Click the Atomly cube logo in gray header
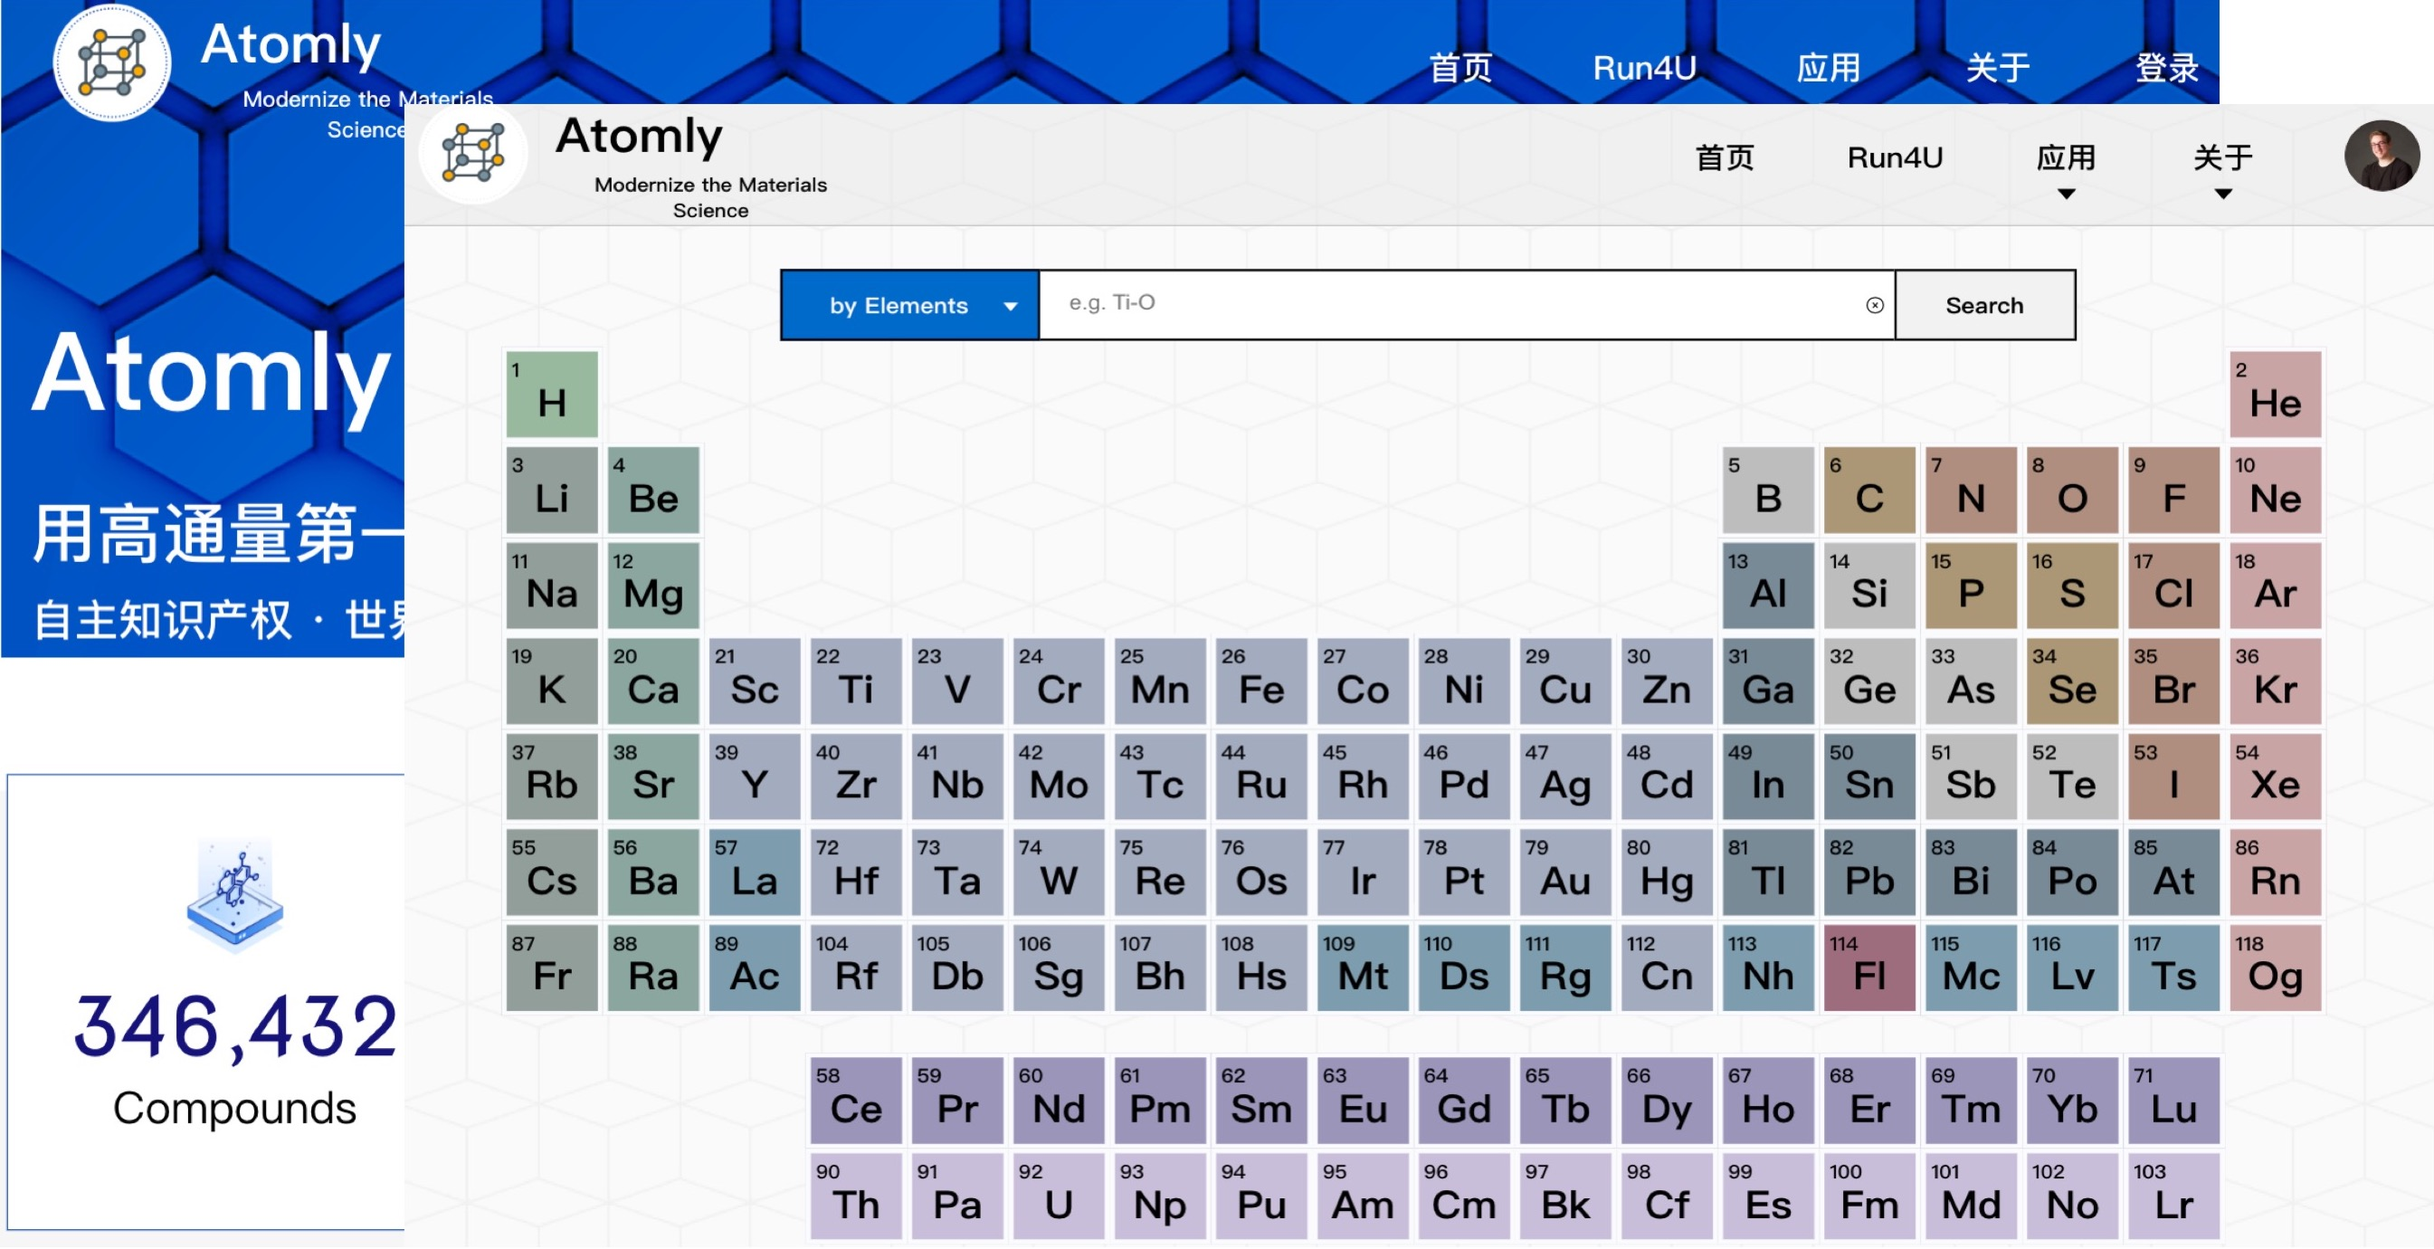 tap(472, 155)
